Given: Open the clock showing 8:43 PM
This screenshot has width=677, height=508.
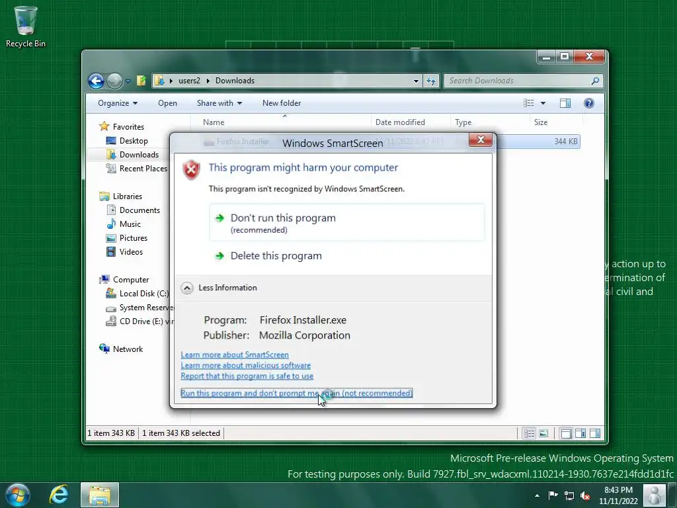Looking at the screenshot, I should tap(618, 495).
